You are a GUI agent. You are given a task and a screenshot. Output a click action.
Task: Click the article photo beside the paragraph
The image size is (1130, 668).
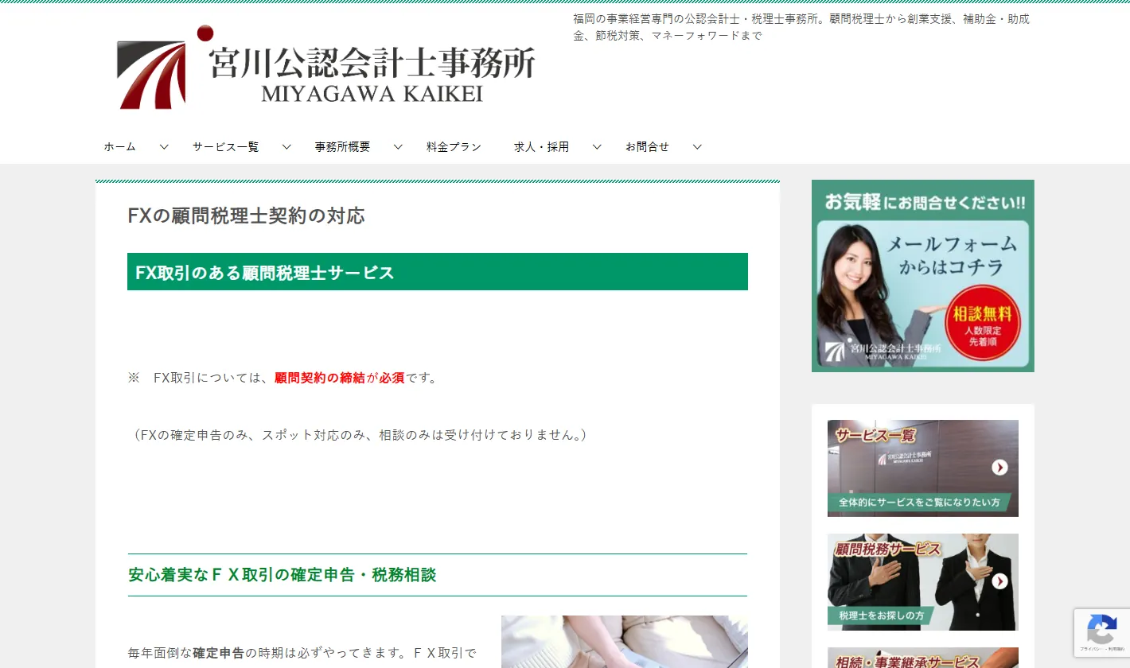(x=625, y=642)
